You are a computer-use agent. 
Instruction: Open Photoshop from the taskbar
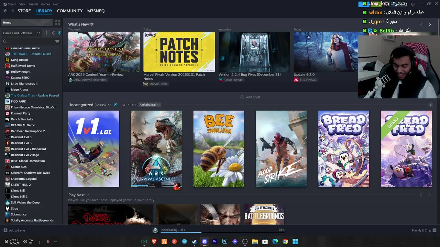click(x=225, y=242)
